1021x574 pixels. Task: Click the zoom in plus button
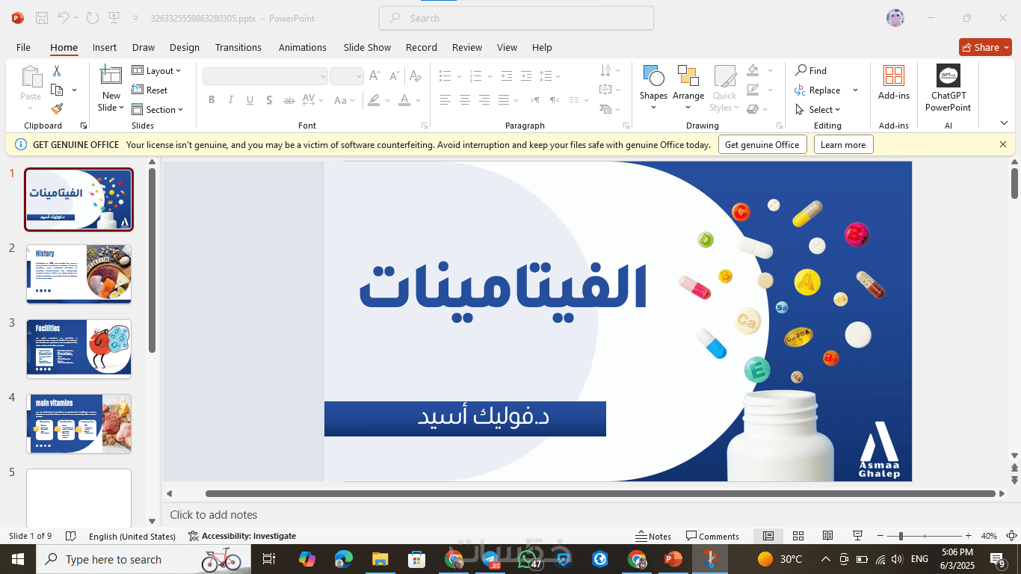click(969, 536)
